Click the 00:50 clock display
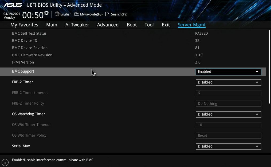This screenshot has height=167, width=271. [33, 15]
